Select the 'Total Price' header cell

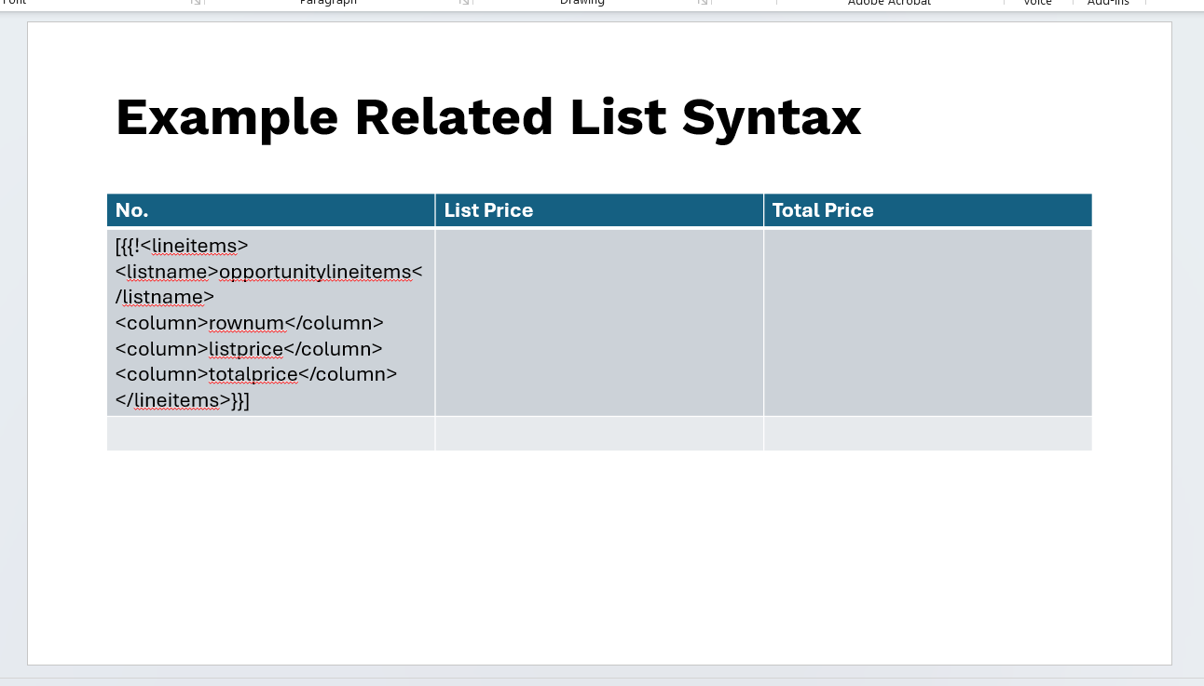coord(927,210)
